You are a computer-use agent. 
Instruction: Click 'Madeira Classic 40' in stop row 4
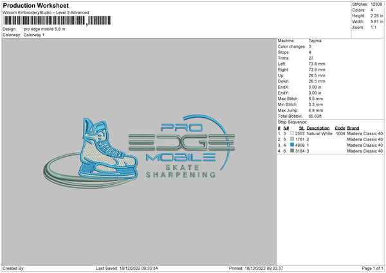(x=365, y=151)
